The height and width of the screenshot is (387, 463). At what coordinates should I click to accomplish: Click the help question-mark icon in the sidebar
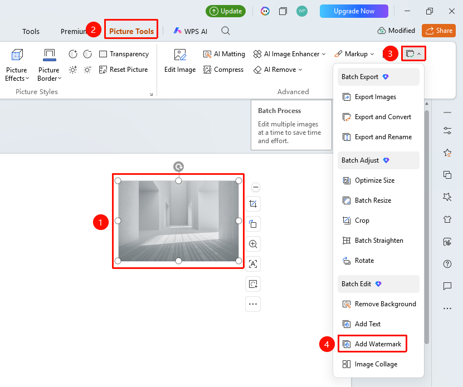(x=447, y=264)
